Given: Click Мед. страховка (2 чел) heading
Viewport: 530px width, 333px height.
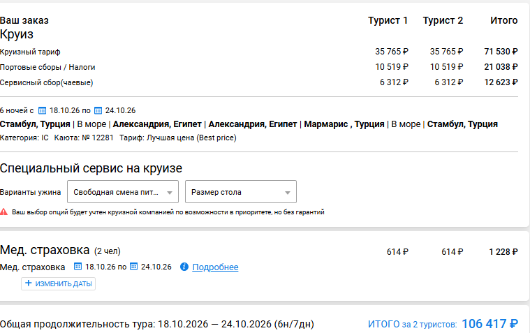Looking at the screenshot, I should 60,250.
